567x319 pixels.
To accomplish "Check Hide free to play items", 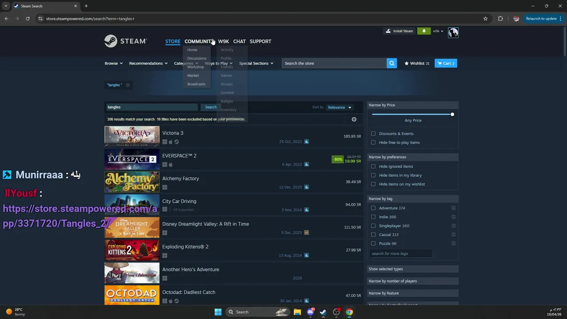I will click(x=373, y=142).
